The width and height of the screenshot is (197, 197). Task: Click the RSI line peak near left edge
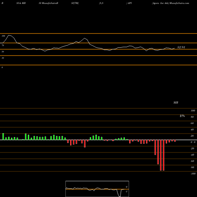(x=9, y=35)
